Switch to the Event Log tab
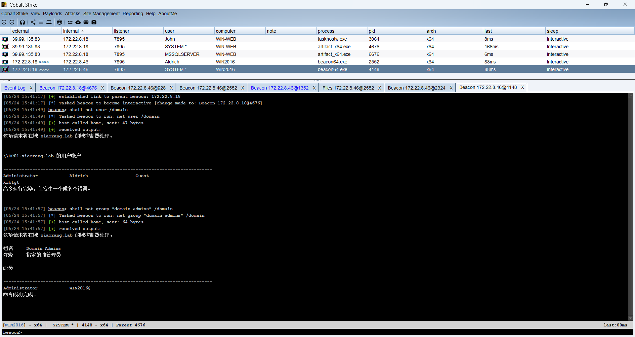635x337 pixels. coord(15,88)
